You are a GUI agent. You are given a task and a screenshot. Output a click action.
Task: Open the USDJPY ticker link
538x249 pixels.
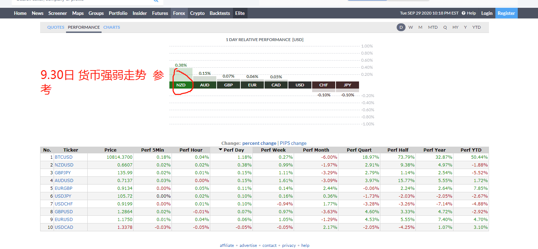pyautogui.click(x=63, y=196)
